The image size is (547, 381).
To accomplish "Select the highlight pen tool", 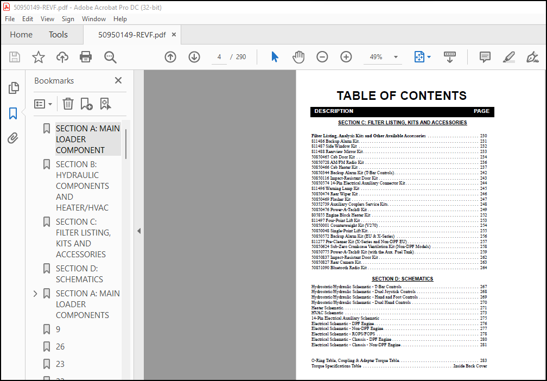I will pyautogui.click(x=509, y=57).
